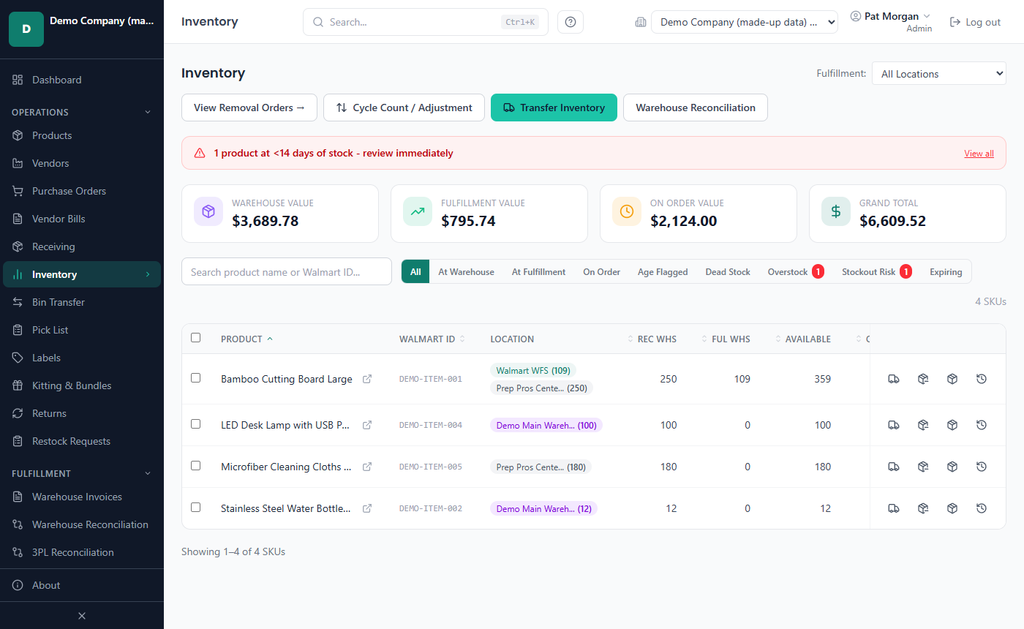Select the Age Flagged filter tab
1024x629 pixels.
click(x=663, y=272)
